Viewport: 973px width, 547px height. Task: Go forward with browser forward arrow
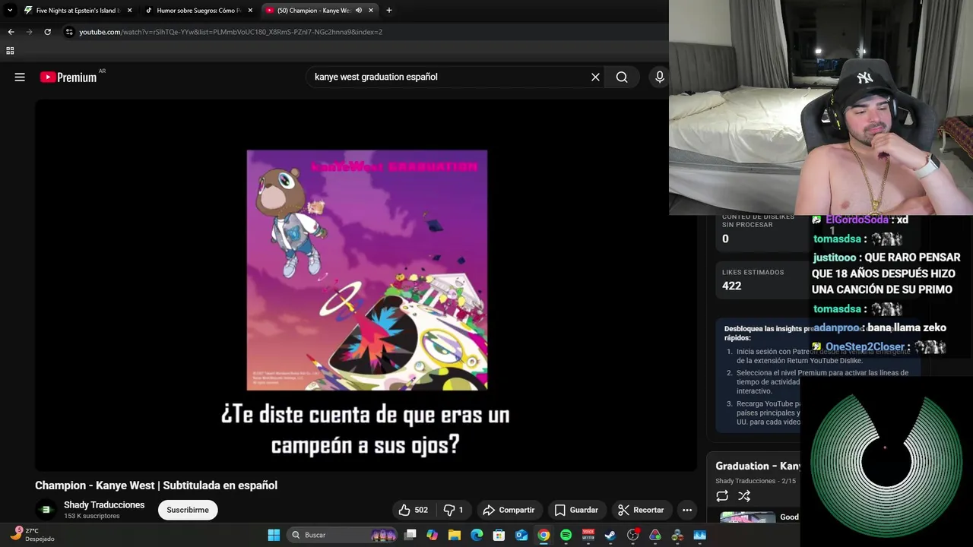tap(29, 32)
